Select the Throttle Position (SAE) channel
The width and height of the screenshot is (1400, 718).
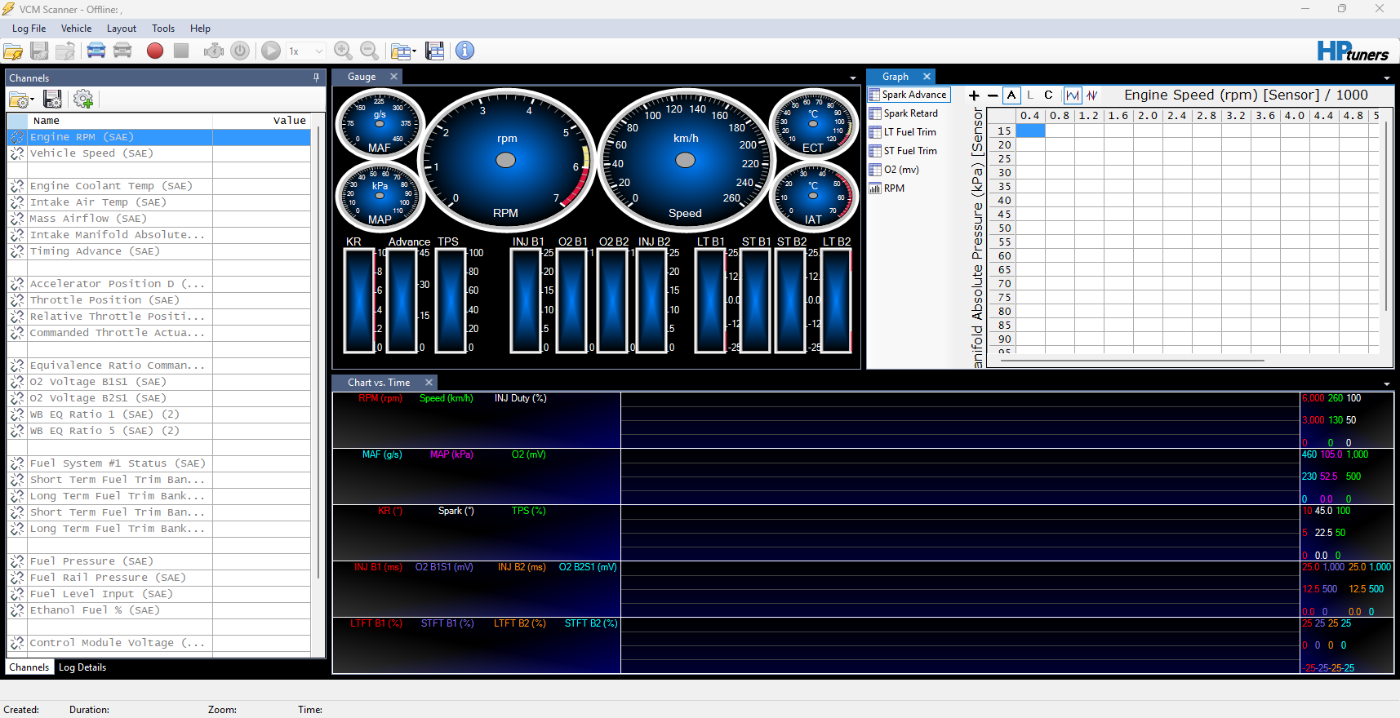point(159,300)
